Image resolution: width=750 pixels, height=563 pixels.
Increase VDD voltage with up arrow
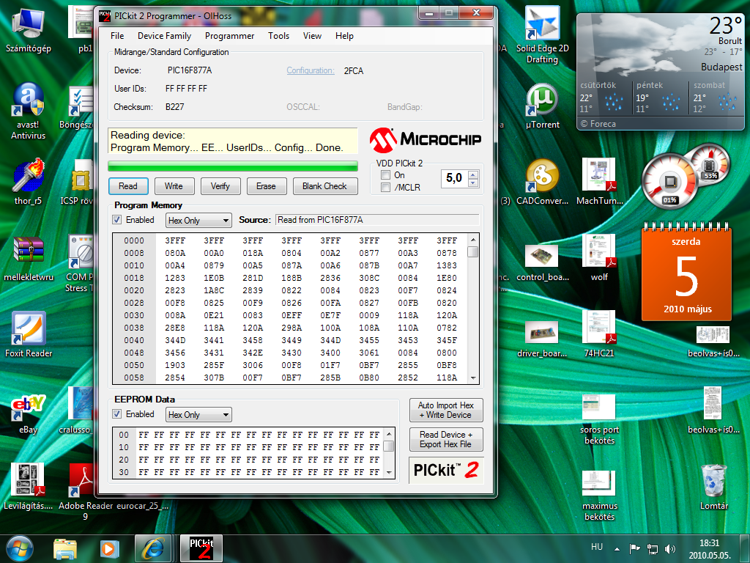click(473, 174)
